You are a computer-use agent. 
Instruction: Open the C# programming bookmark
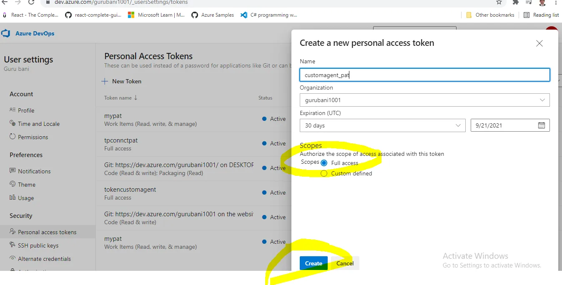[x=269, y=15]
